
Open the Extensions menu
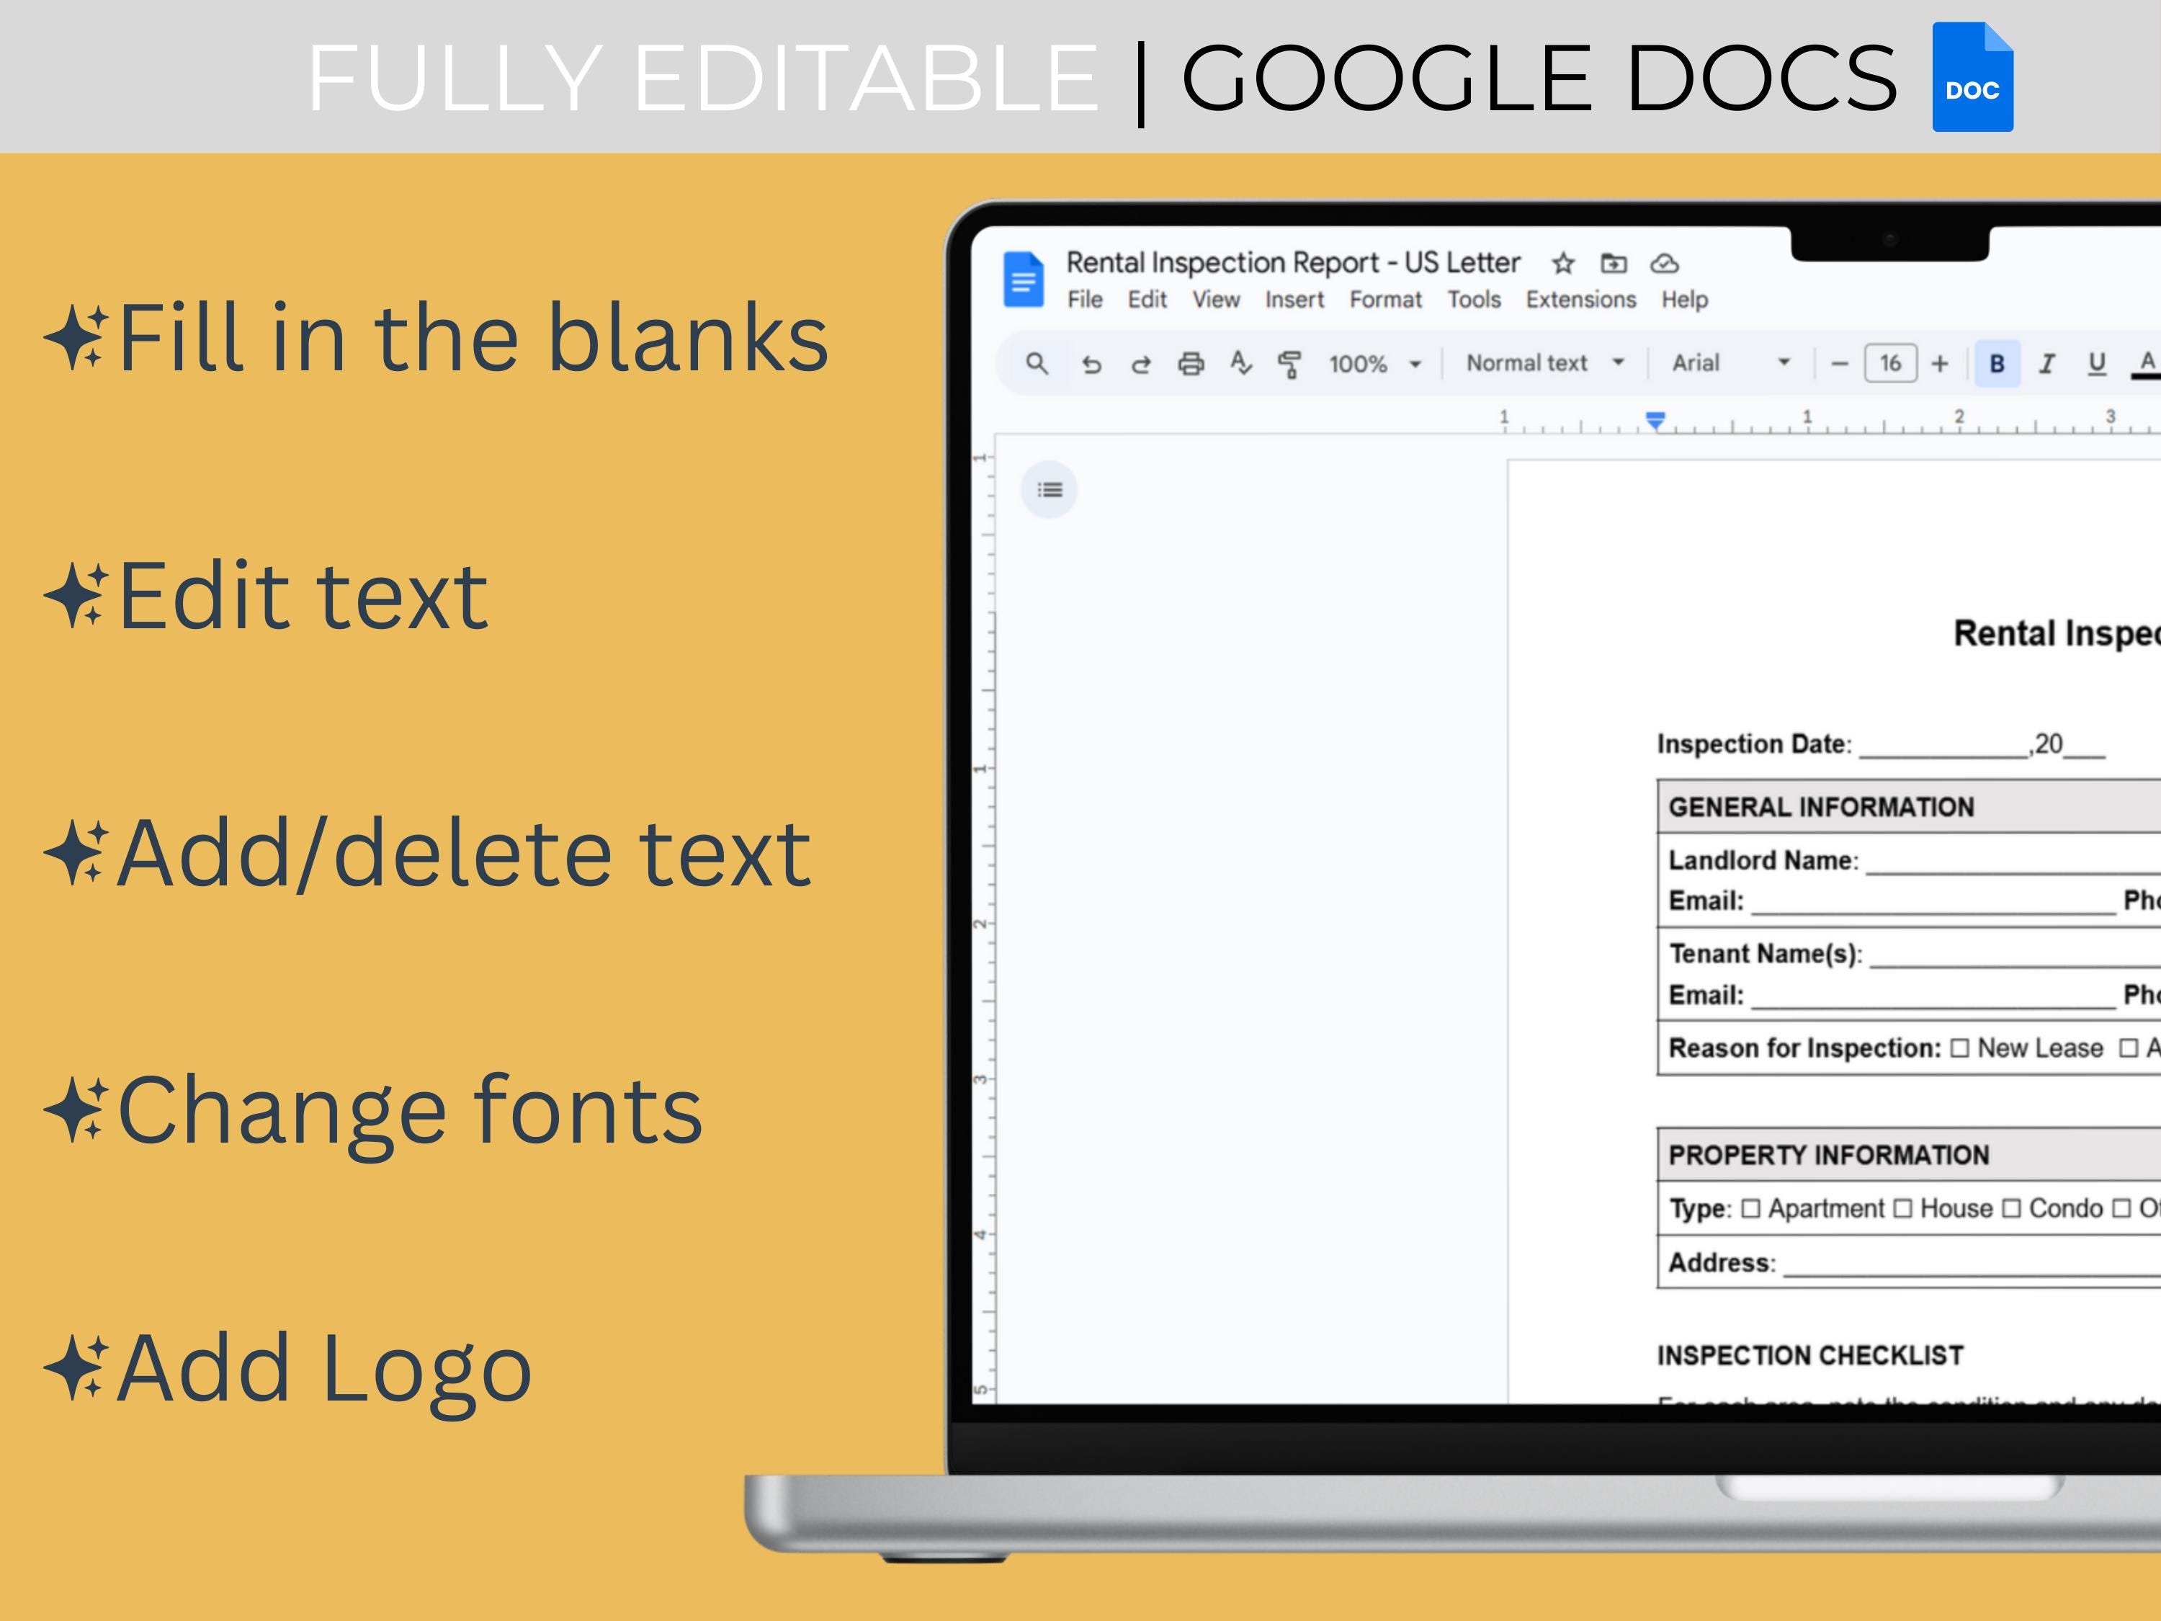tap(1580, 300)
